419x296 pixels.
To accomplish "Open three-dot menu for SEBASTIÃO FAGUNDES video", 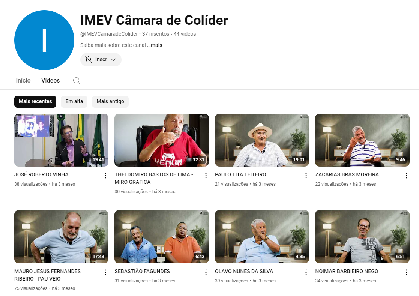I will click(206, 272).
